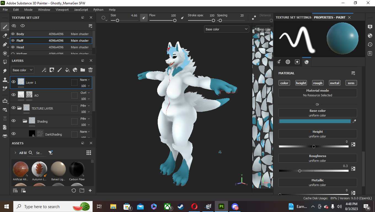Search assets with magnifier icon

[31, 153]
